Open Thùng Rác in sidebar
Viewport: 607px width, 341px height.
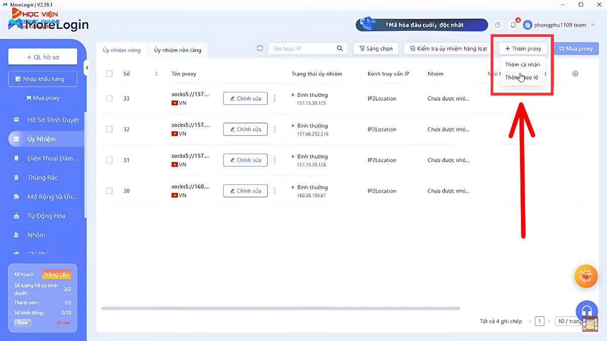pyautogui.click(x=42, y=177)
